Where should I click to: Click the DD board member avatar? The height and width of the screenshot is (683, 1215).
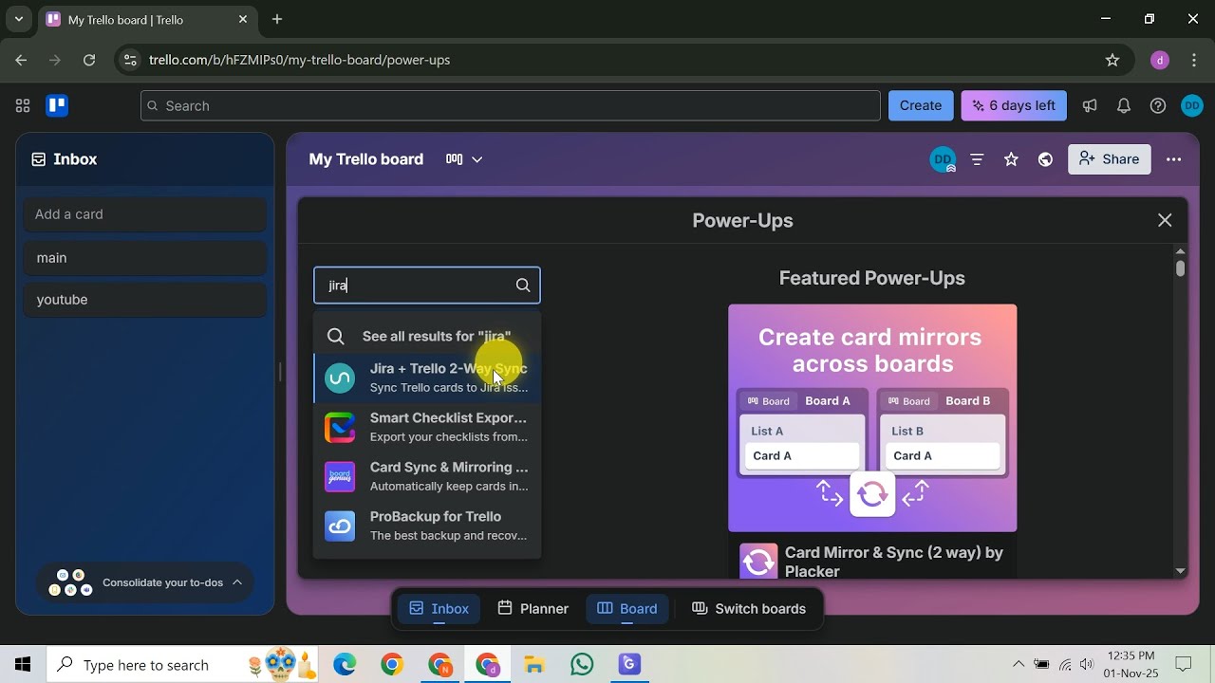942,159
